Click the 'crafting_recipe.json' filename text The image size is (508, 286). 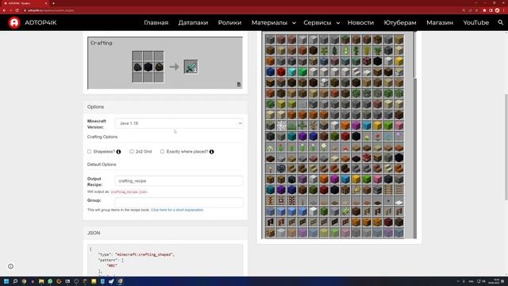tap(129, 192)
